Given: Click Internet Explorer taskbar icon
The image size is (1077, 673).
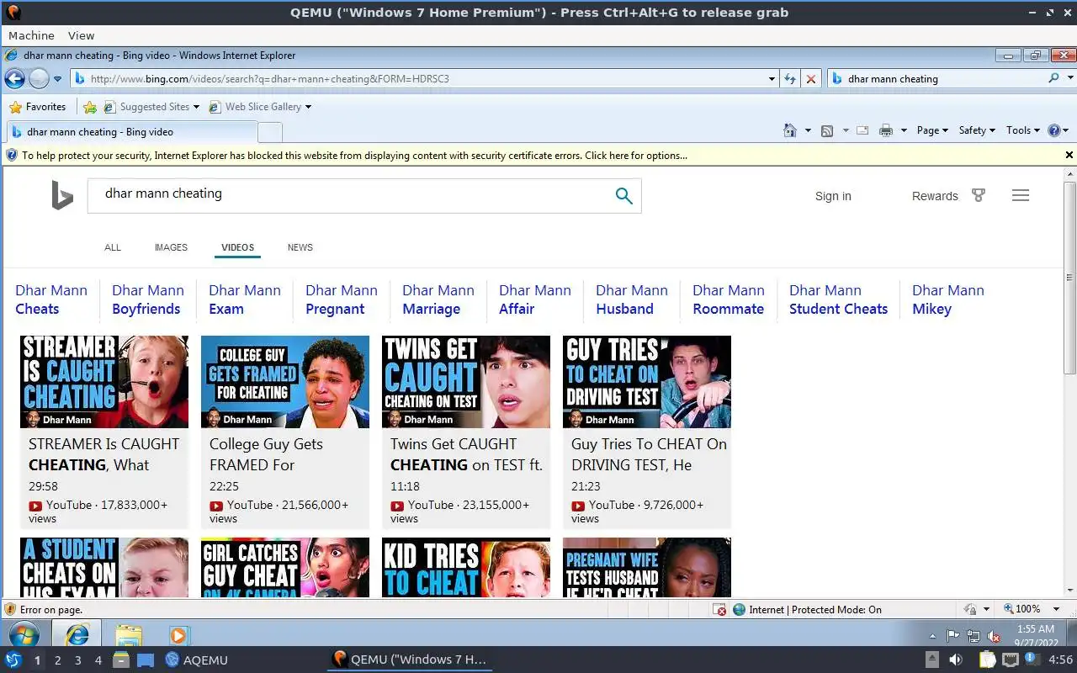Looking at the screenshot, I should coord(77,634).
